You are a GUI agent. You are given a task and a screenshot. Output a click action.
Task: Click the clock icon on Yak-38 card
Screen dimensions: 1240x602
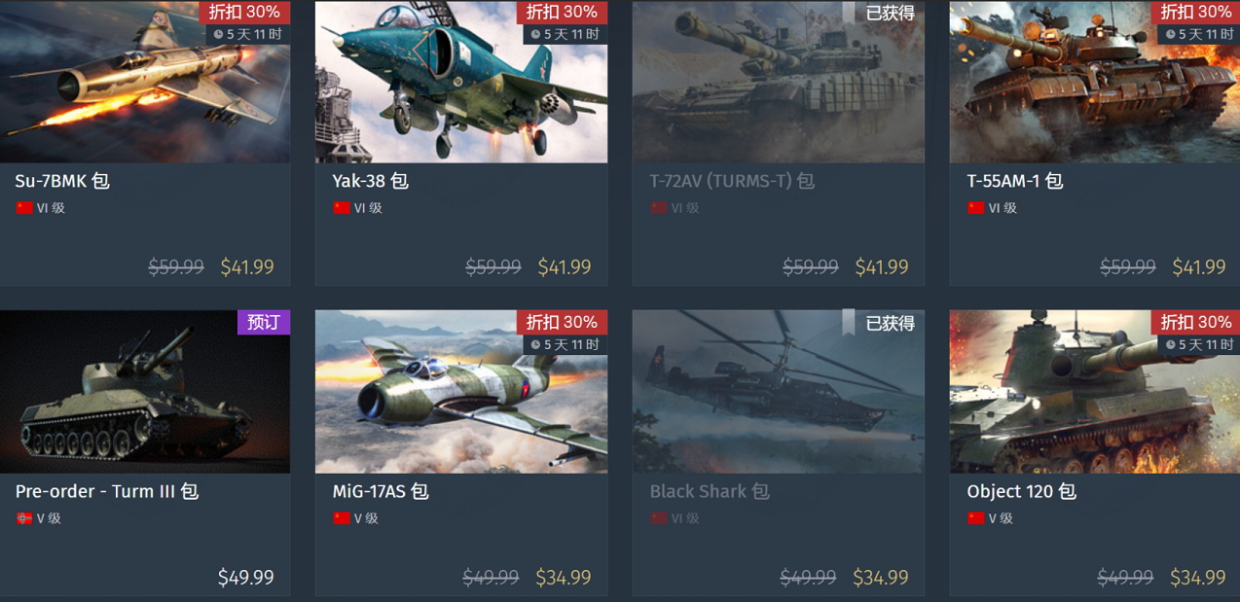535,34
